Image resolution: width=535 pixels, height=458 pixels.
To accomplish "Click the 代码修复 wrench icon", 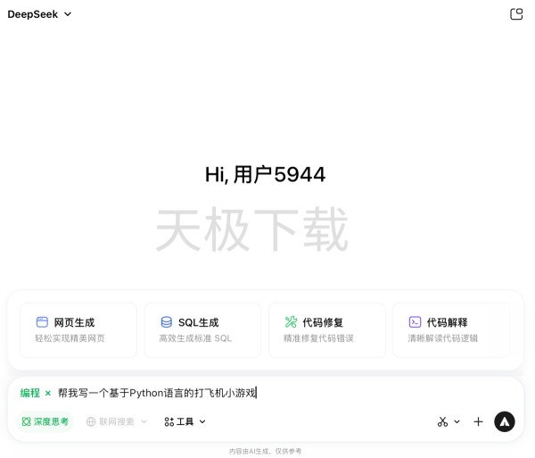I will (x=291, y=322).
